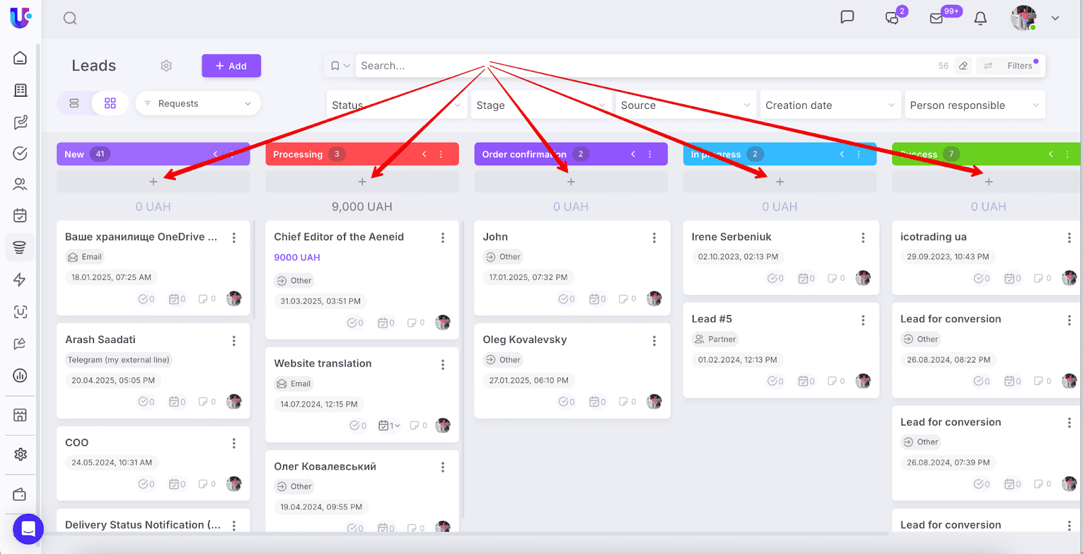This screenshot has height=554, width=1083.
Task: Click the Telegram (my external line) source tag
Action: tap(118, 360)
